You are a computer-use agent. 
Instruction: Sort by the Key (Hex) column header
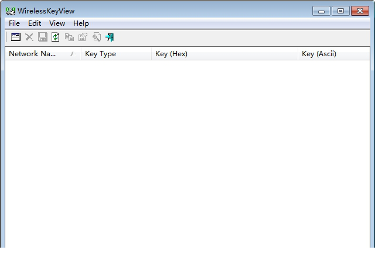224,54
